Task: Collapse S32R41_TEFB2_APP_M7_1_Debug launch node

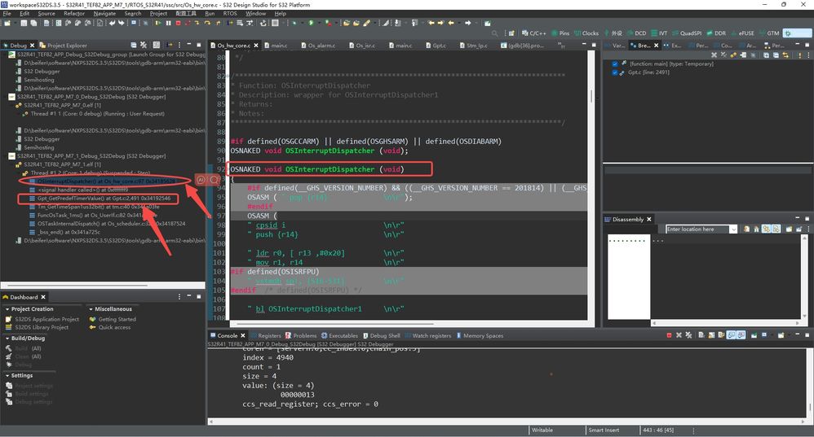Action: point(5,156)
